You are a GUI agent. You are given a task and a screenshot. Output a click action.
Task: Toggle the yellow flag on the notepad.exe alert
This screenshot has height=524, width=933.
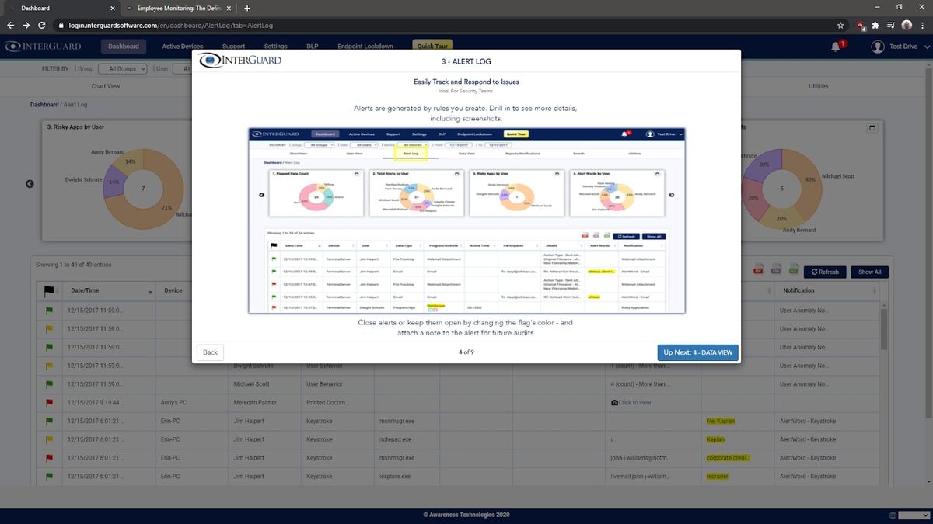pyautogui.click(x=48, y=439)
